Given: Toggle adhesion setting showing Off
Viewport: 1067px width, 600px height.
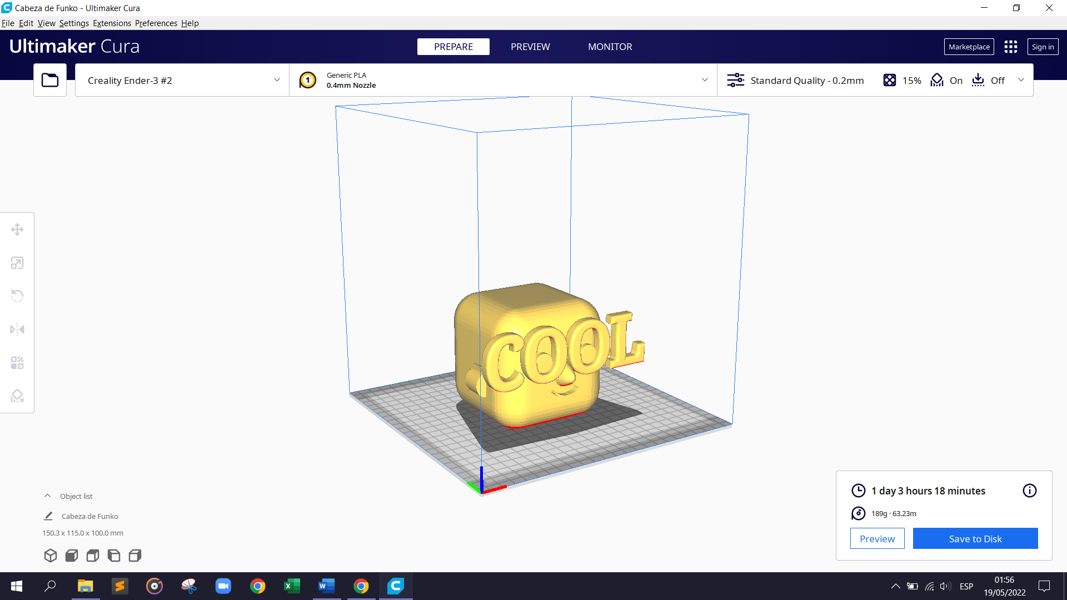Looking at the screenshot, I should [x=989, y=81].
